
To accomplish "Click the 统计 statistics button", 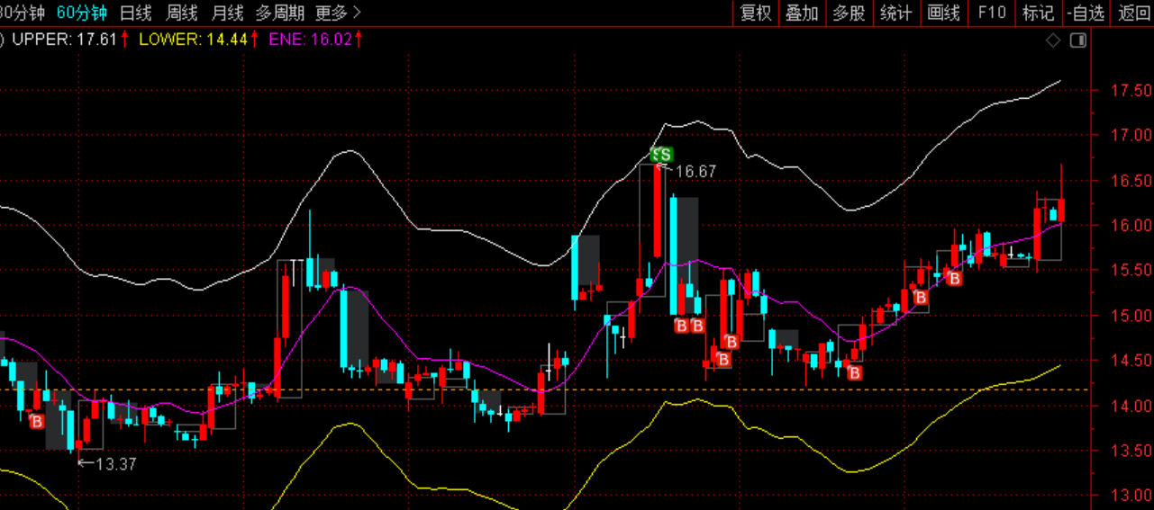I will click(895, 13).
